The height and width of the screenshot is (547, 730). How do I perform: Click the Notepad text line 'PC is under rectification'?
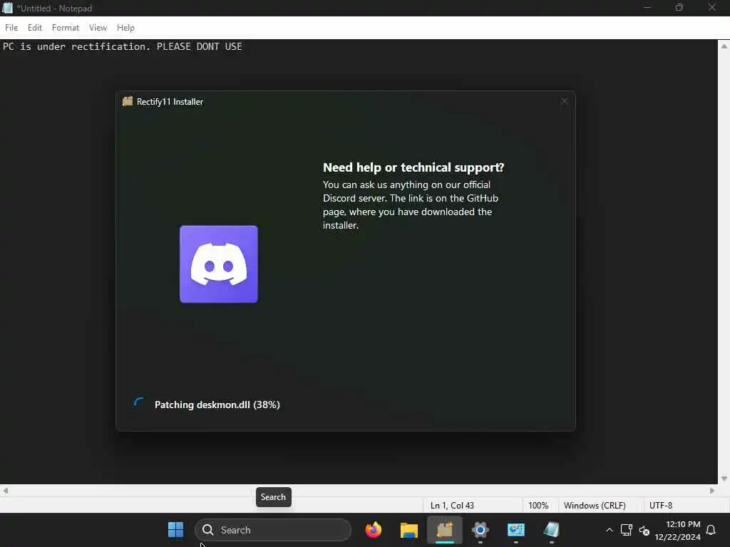pyautogui.click(x=123, y=46)
